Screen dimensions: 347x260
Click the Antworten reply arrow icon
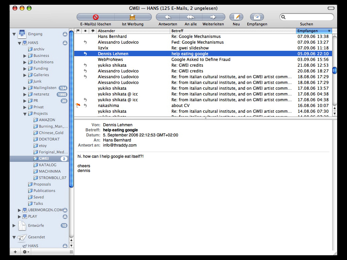[168, 17]
